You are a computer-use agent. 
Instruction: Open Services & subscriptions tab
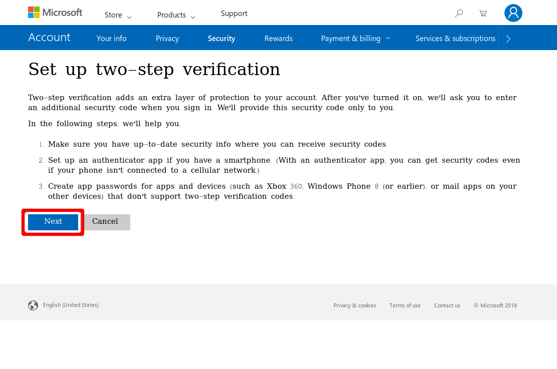(x=455, y=39)
